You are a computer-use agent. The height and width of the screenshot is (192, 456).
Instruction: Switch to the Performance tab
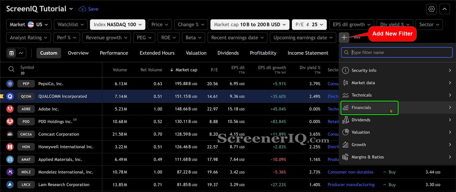pos(114,53)
